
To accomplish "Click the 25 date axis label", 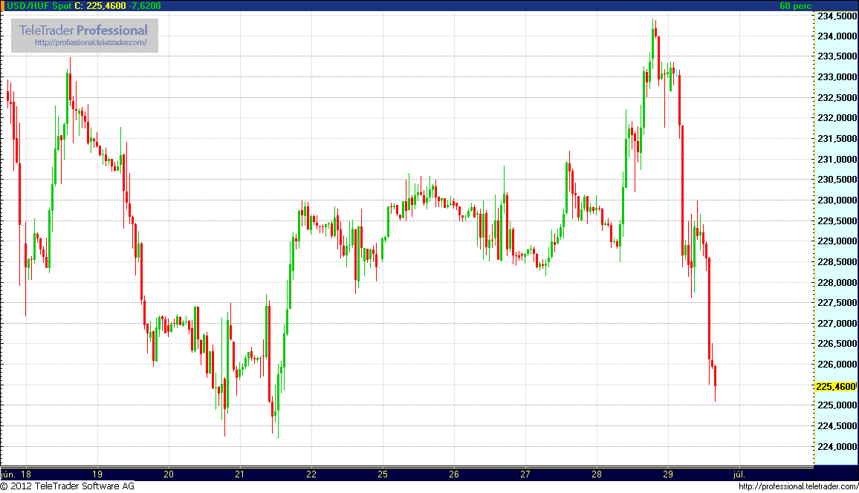I will tap(383, 474).
